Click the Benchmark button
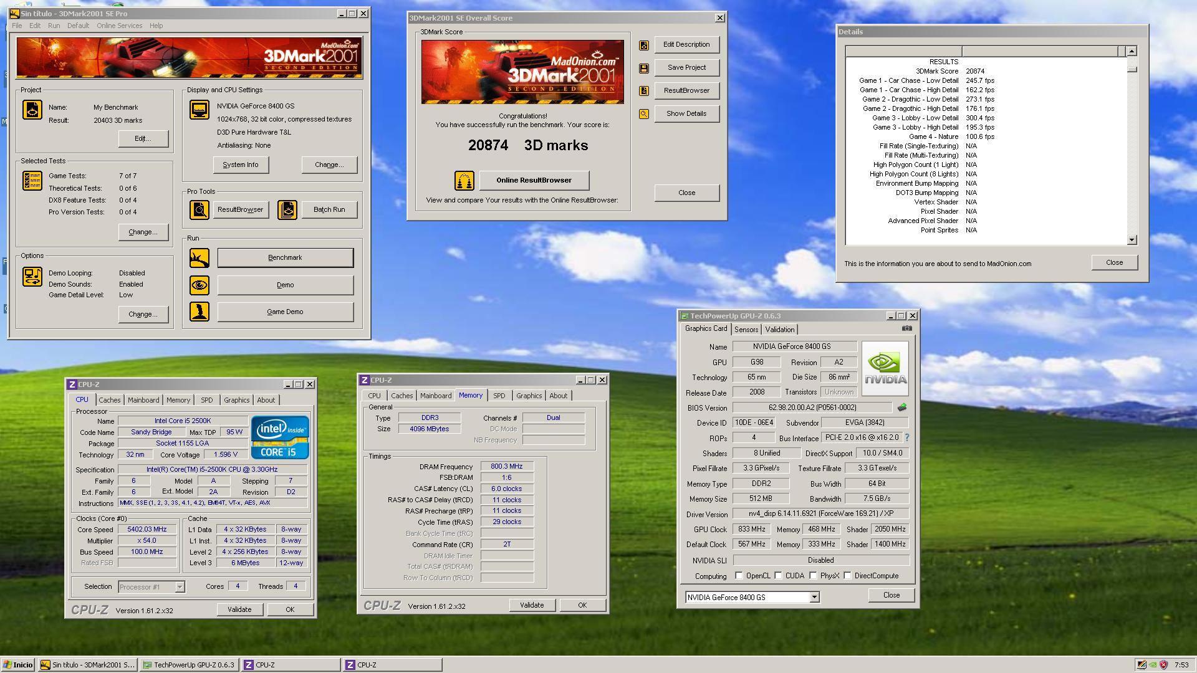1197x673 pixels. (286, 258)
